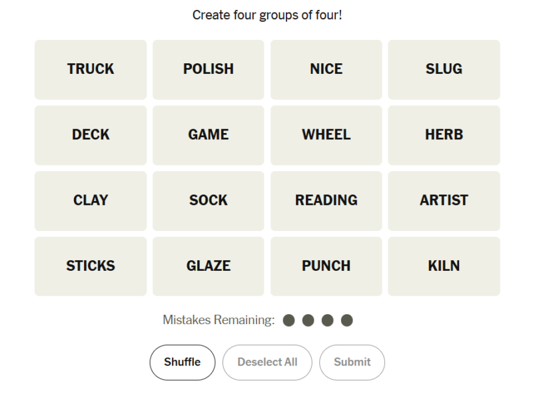
Task: Toggle the READING tile
Action: point(326,200)
